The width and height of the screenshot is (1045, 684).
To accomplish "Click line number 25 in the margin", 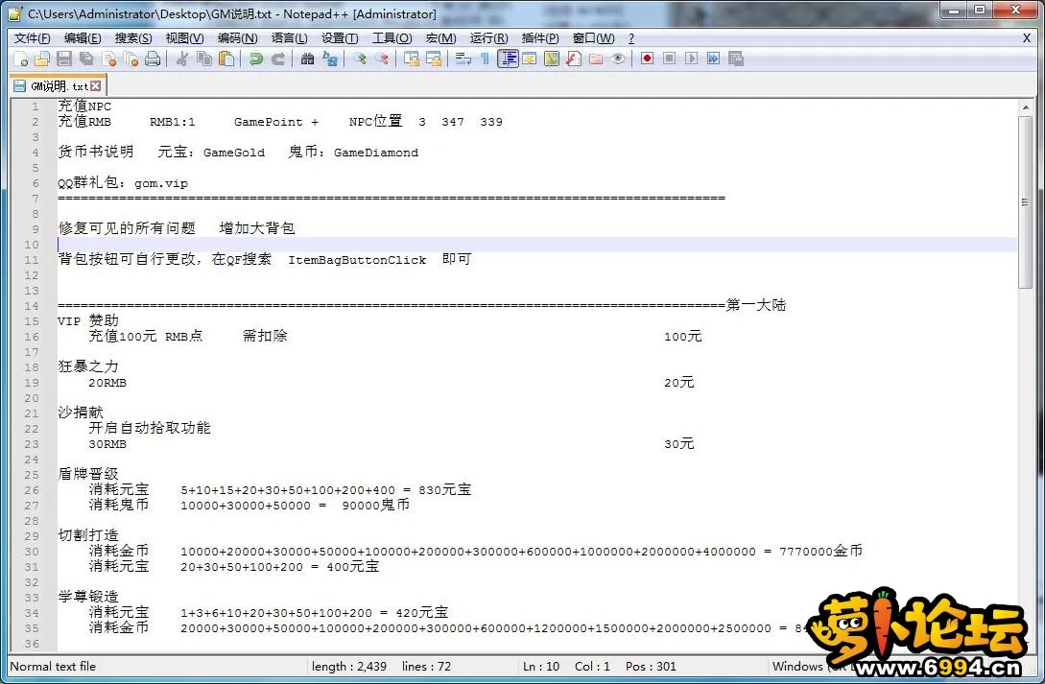I will [32, 475].
